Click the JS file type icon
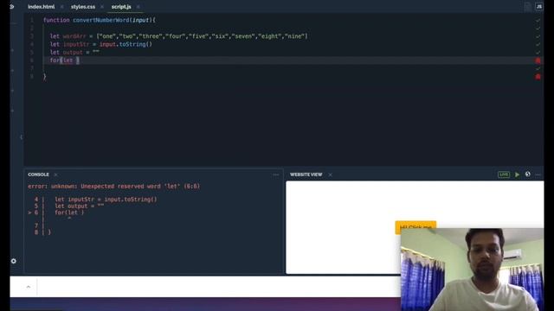554x311 pixels. click(x=539, y=6)
